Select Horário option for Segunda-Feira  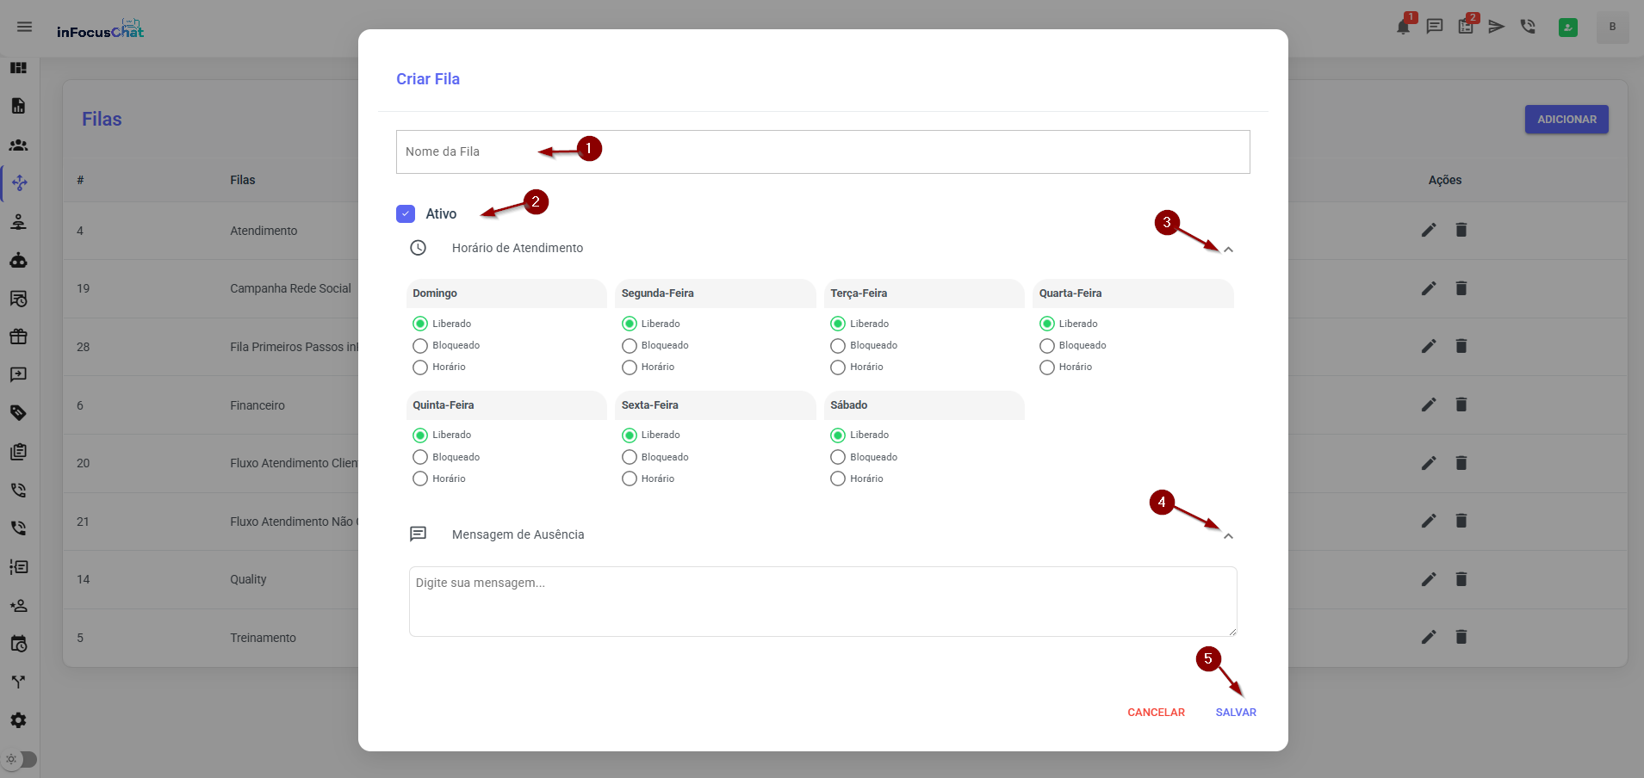point(630,367)
